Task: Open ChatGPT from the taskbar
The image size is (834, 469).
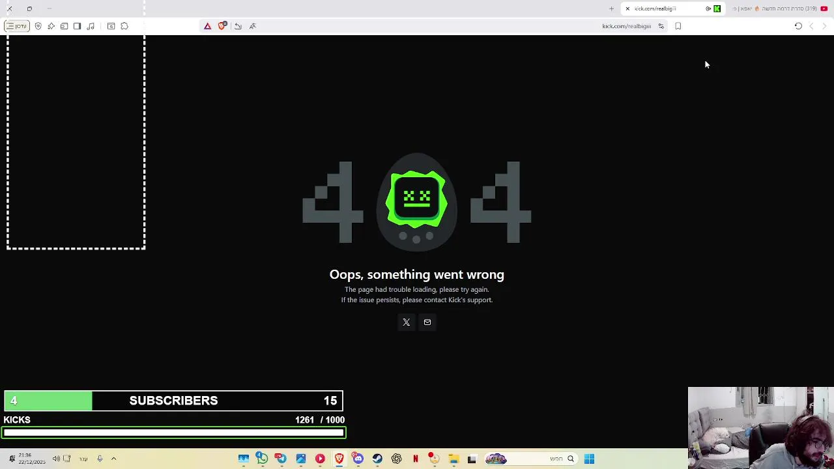Action: [x=396, y=459]
